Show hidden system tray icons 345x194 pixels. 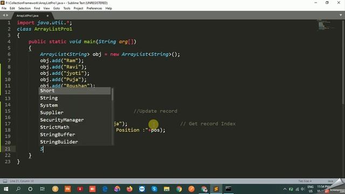pos(285,189)
